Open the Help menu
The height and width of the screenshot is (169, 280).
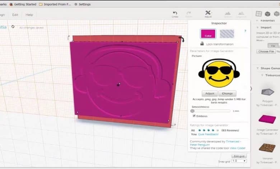[x=29, y=15]
